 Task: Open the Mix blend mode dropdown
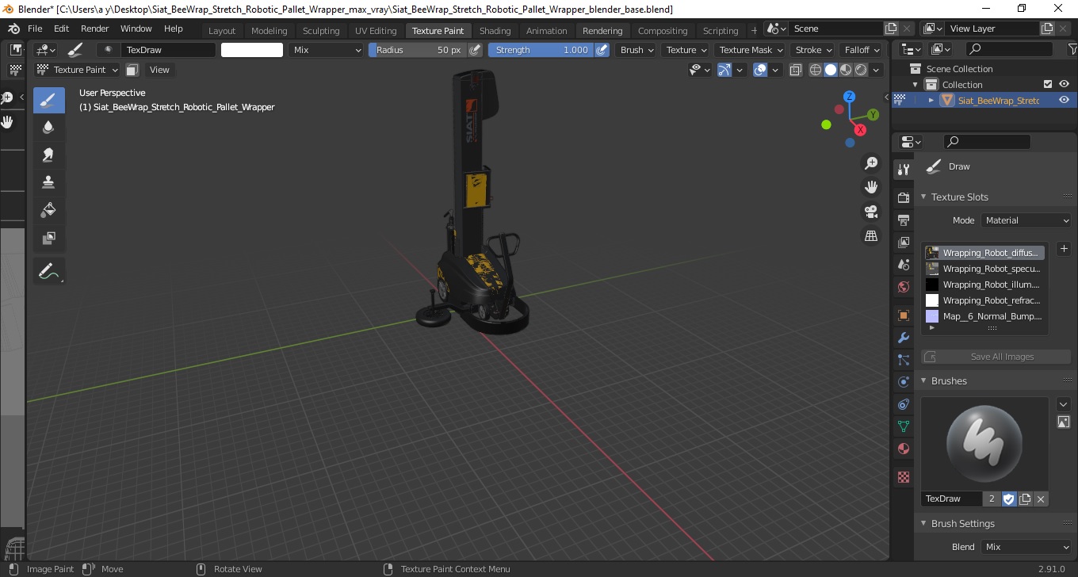pyautogui.click(x=326, y=50)
